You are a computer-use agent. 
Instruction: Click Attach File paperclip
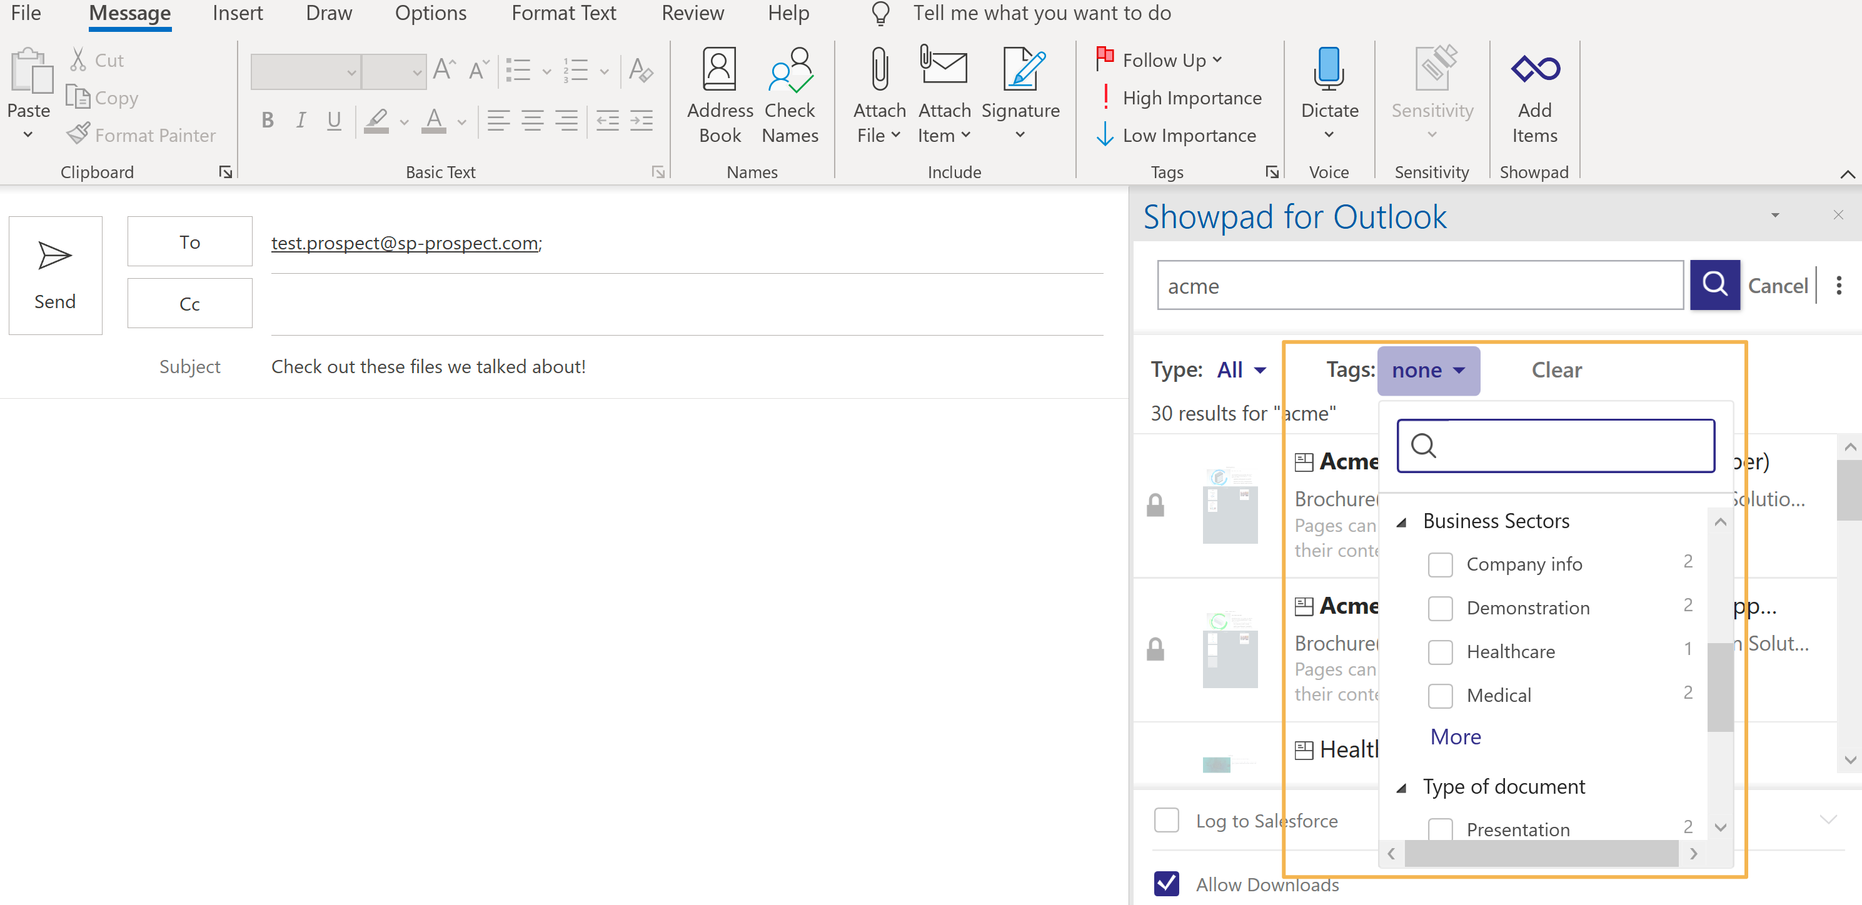click(880, 69)
